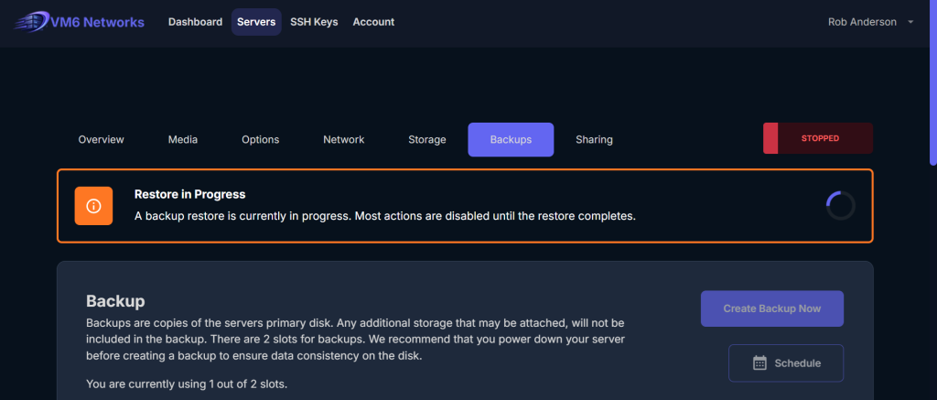Select the Backups tab

coord(511,140)
